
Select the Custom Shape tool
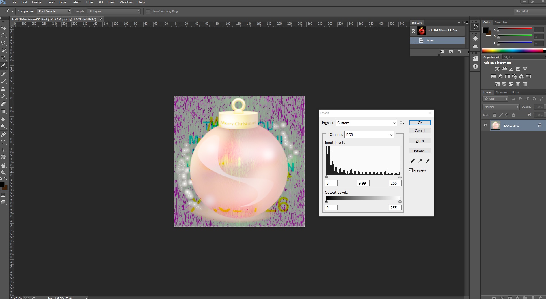click(3, 157)
